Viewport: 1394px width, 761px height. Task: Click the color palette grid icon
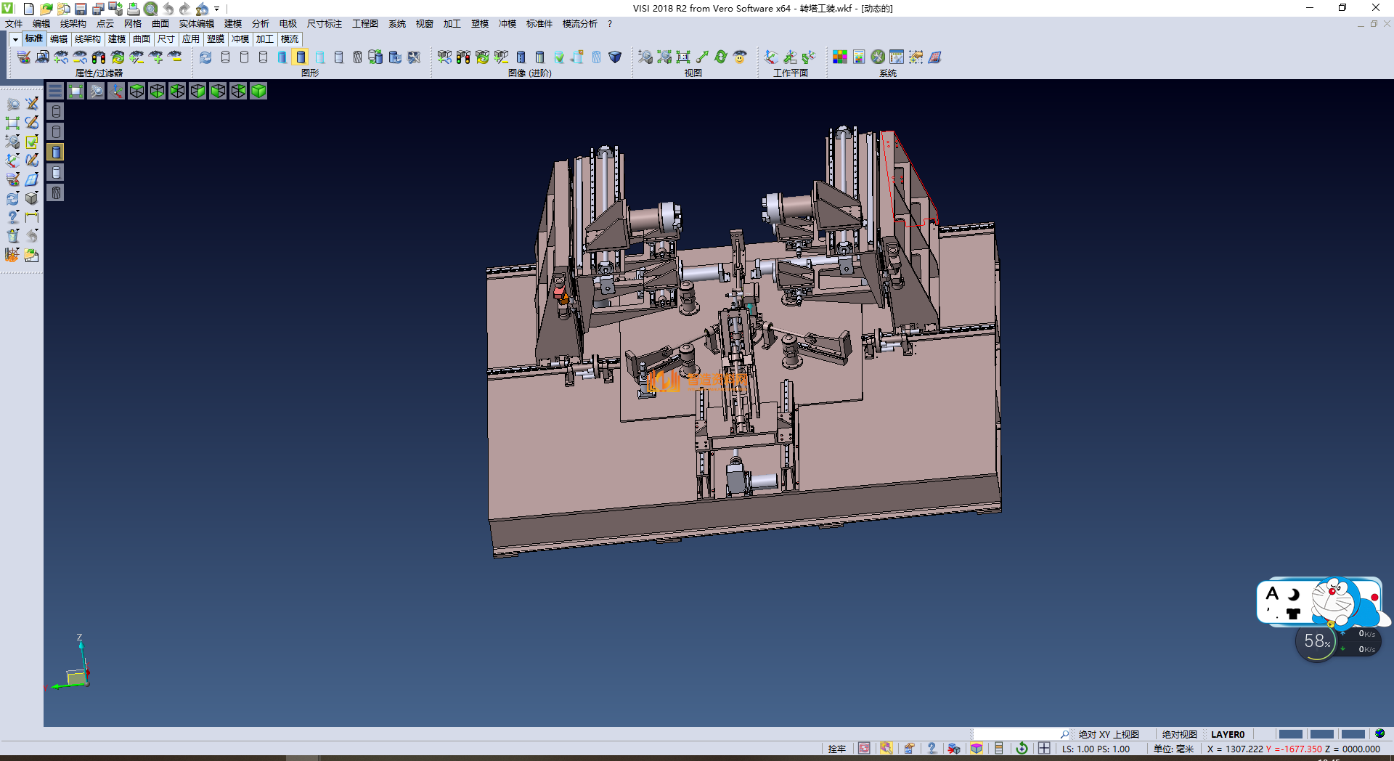[839, 57]
